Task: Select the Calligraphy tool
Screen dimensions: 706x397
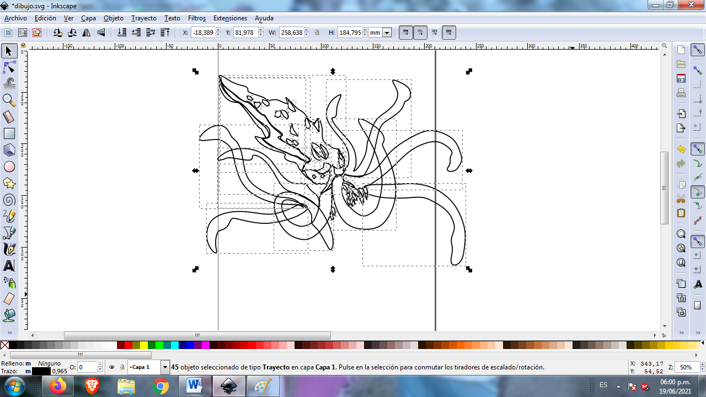Action: (x=9, y=249)
